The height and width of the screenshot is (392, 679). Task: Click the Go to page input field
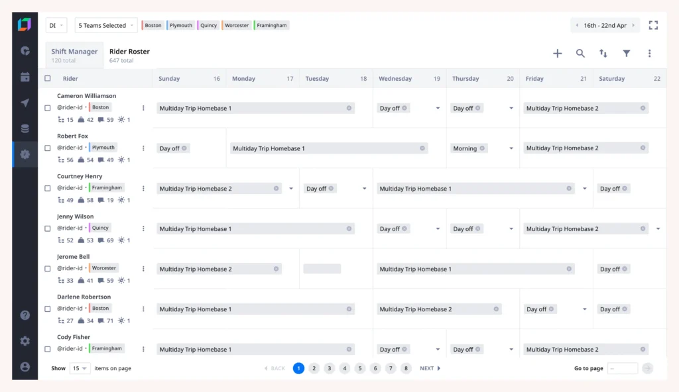tap(622, 368)
